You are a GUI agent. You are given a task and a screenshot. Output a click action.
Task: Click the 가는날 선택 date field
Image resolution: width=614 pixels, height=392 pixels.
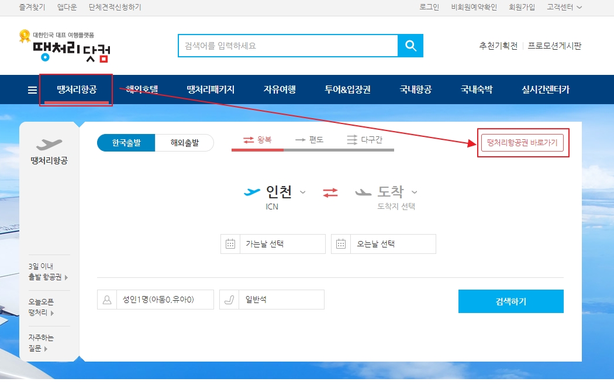click(273, 244)
